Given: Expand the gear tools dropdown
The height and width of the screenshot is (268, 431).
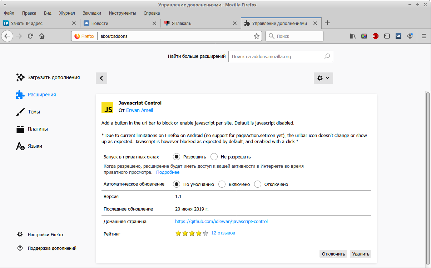Looking at the screenshot, I should (323, 78).
